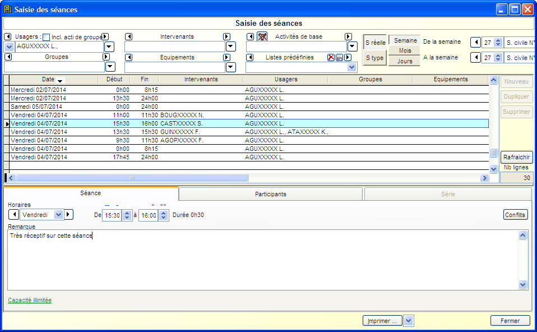The width and height of the screenshot is (537, 332).
Task: Click horizontal scrollbar thumb of sessions table
Action: (x=132, y=178)
